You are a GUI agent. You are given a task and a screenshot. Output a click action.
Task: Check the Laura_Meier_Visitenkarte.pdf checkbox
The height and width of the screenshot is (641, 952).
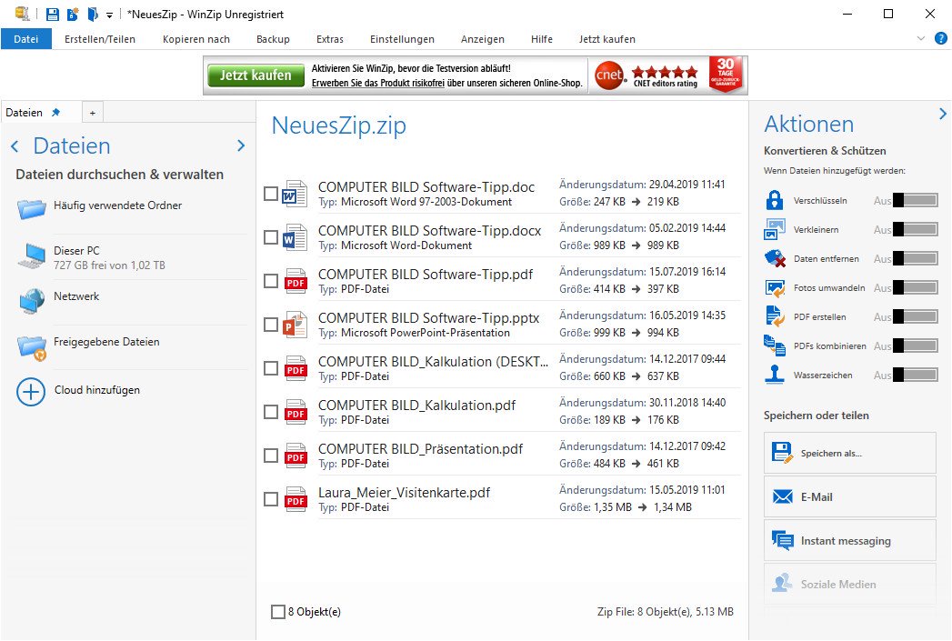[x=271, y=499]
